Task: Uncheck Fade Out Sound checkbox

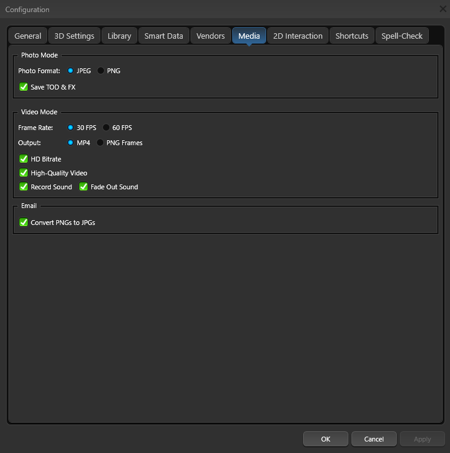Action: 84,187
